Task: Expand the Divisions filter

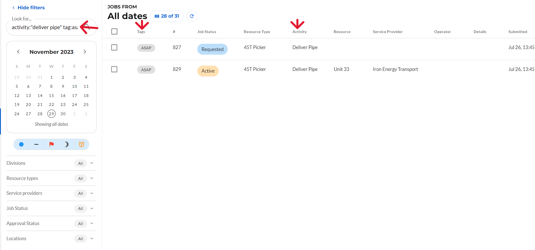Action: (x=51, y=163)
